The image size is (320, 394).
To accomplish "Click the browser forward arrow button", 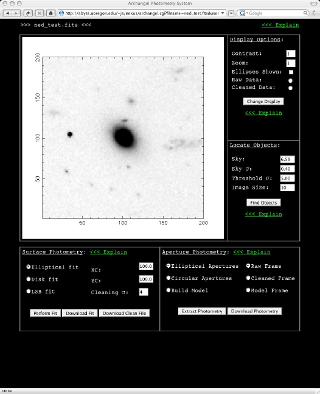I will click(16, 13).
